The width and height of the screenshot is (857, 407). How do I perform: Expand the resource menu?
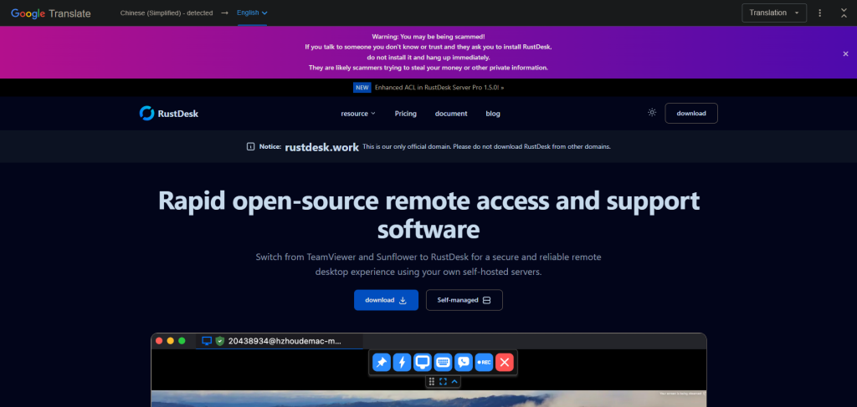coord(358,114)
